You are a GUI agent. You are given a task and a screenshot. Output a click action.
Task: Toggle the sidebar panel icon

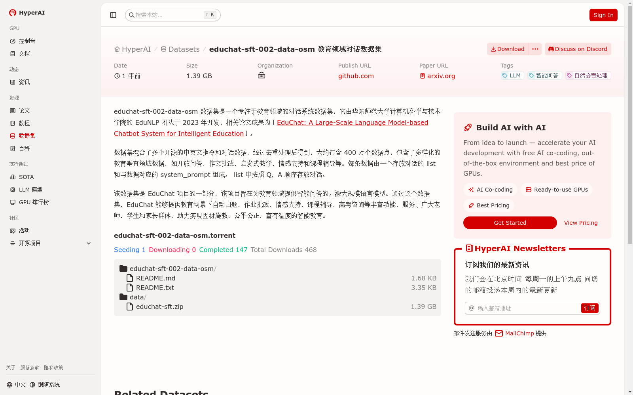pyautogui.click(x=113, y=15)
